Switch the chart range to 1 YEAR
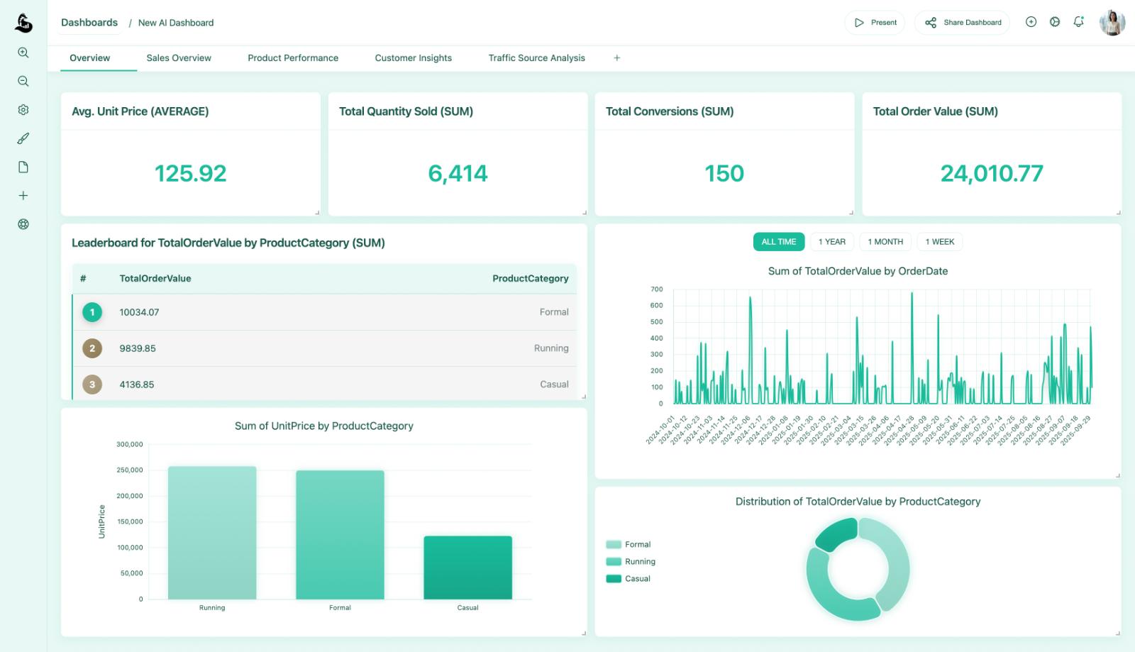1135x652 pixels. pos(831,242)
